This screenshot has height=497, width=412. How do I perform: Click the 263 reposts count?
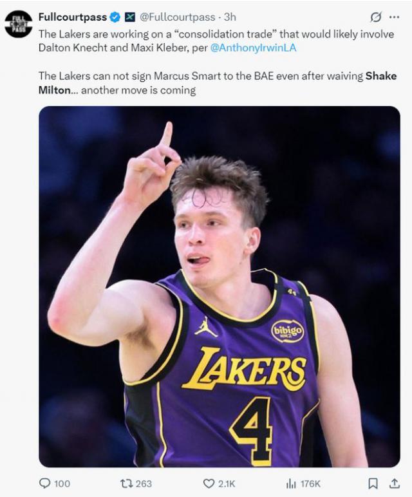[144, 483]
